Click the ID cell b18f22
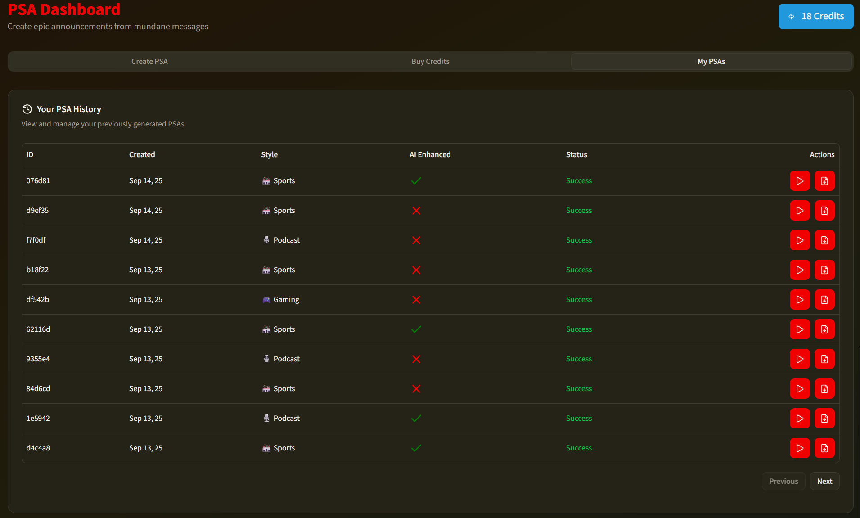The width and height of the screenshot is (860, 518). click(37, 270)
